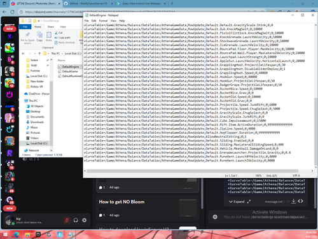Open Videos in the navigation pane
This screenshot has height=239, width=318.
pos(34,138)
